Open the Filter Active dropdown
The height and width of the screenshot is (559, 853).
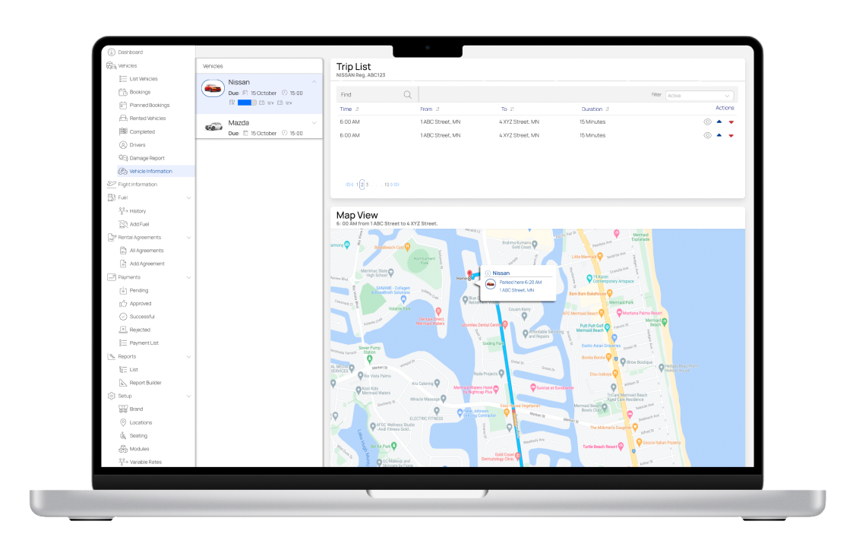coord(700,96)
